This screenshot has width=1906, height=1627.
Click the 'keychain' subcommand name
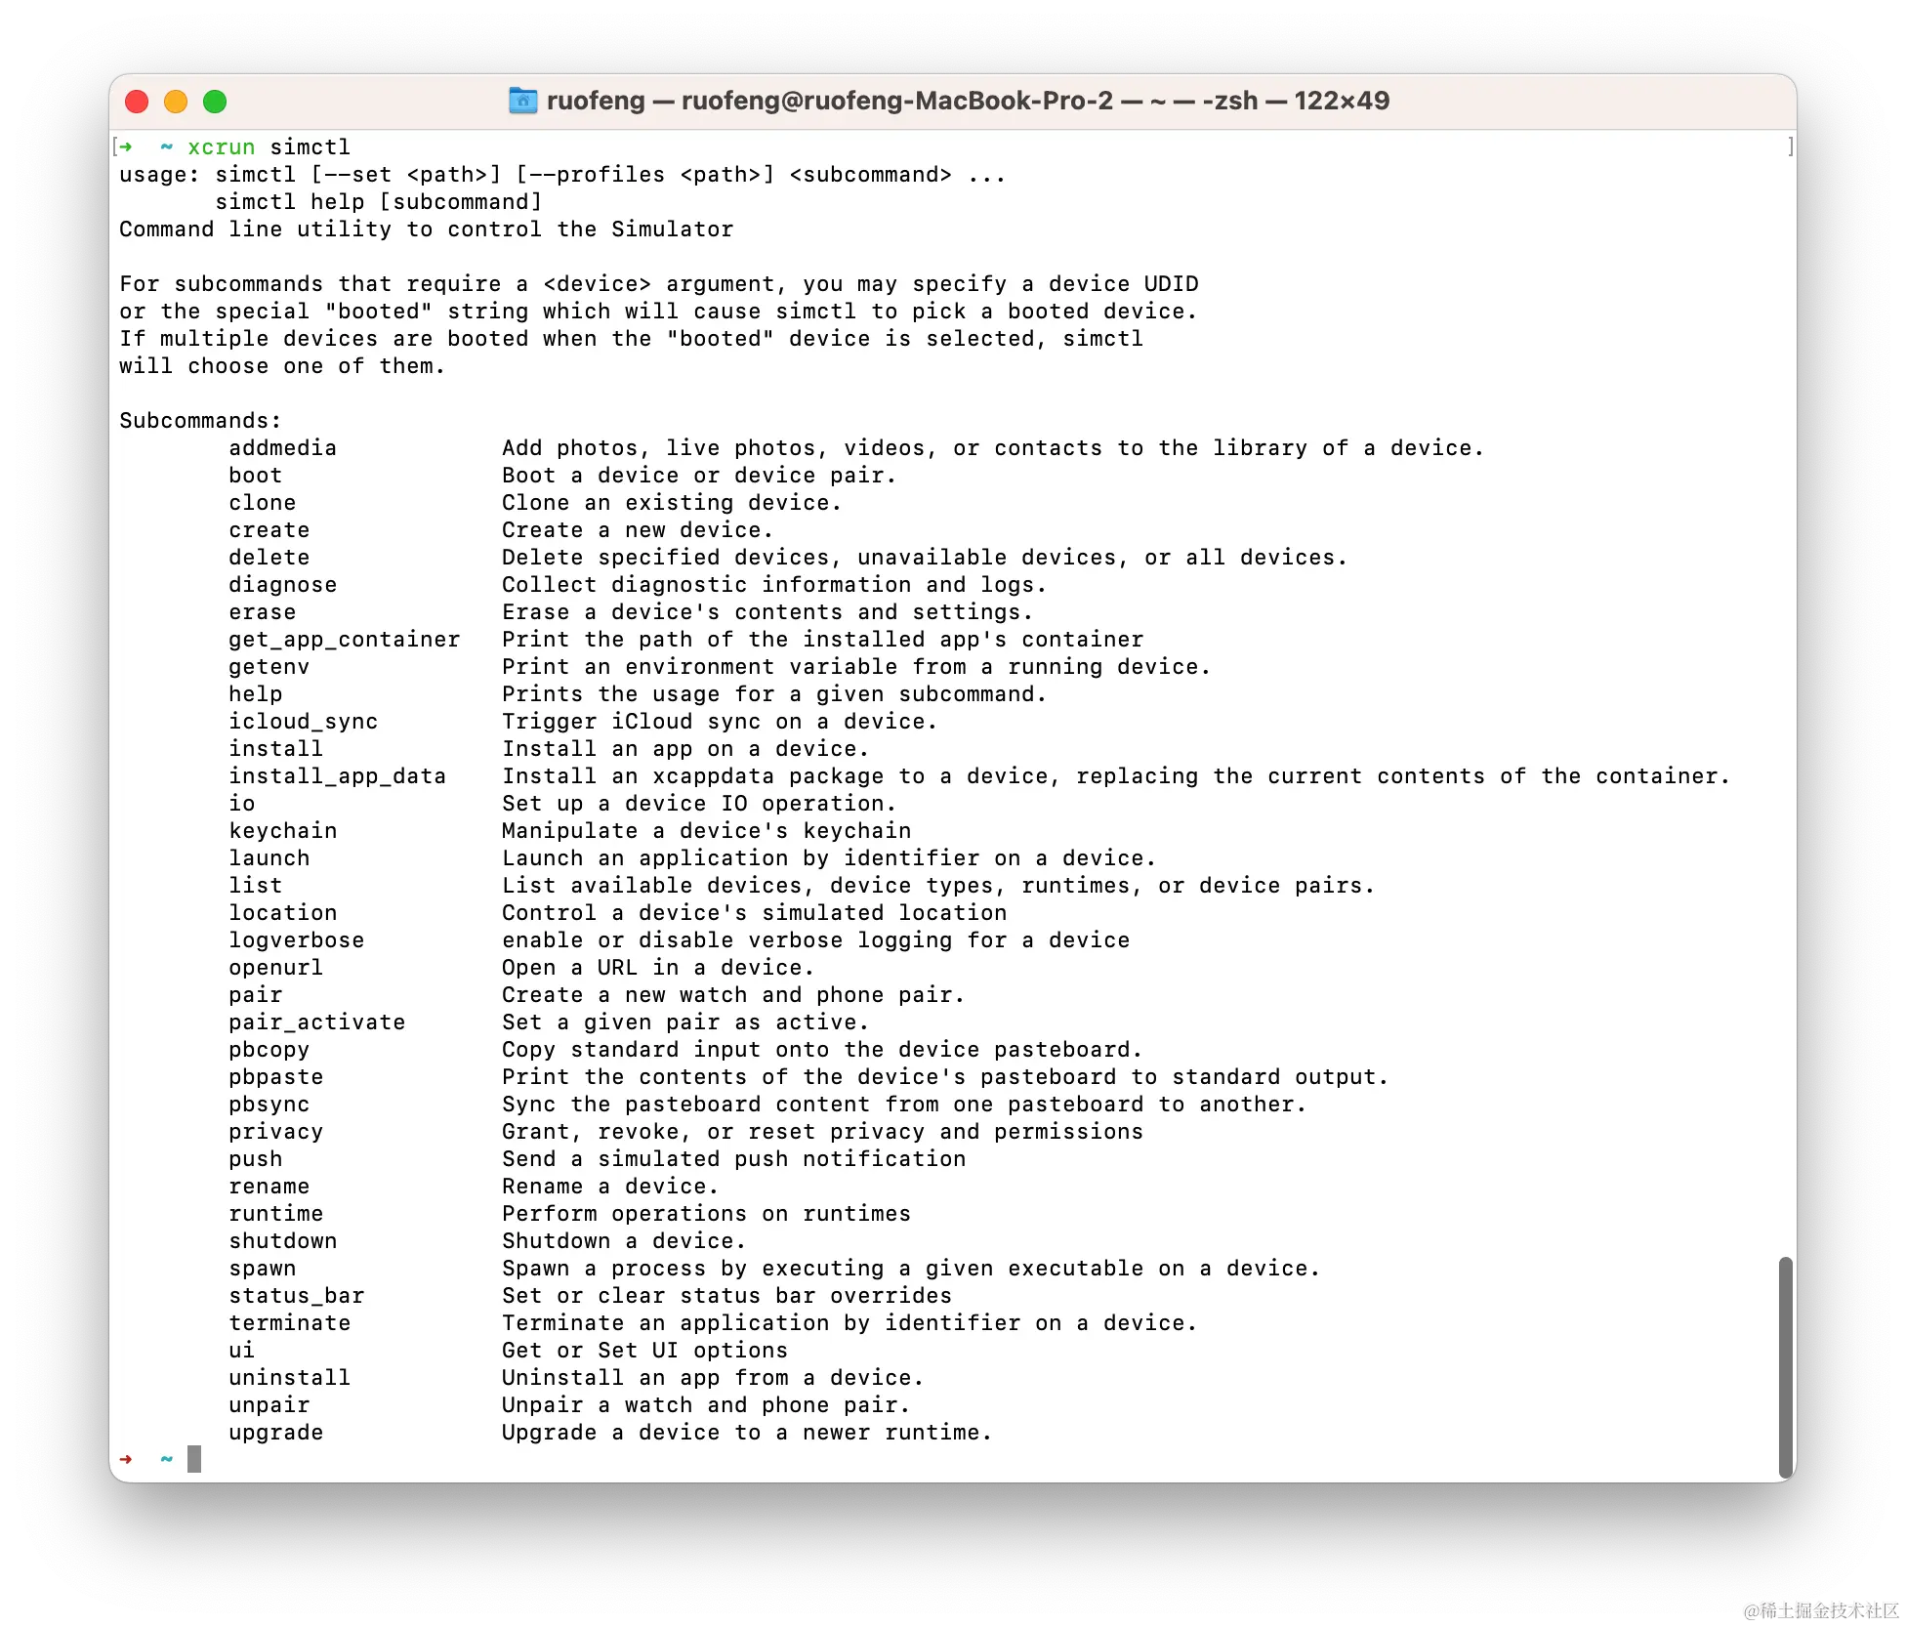point(283,831)
